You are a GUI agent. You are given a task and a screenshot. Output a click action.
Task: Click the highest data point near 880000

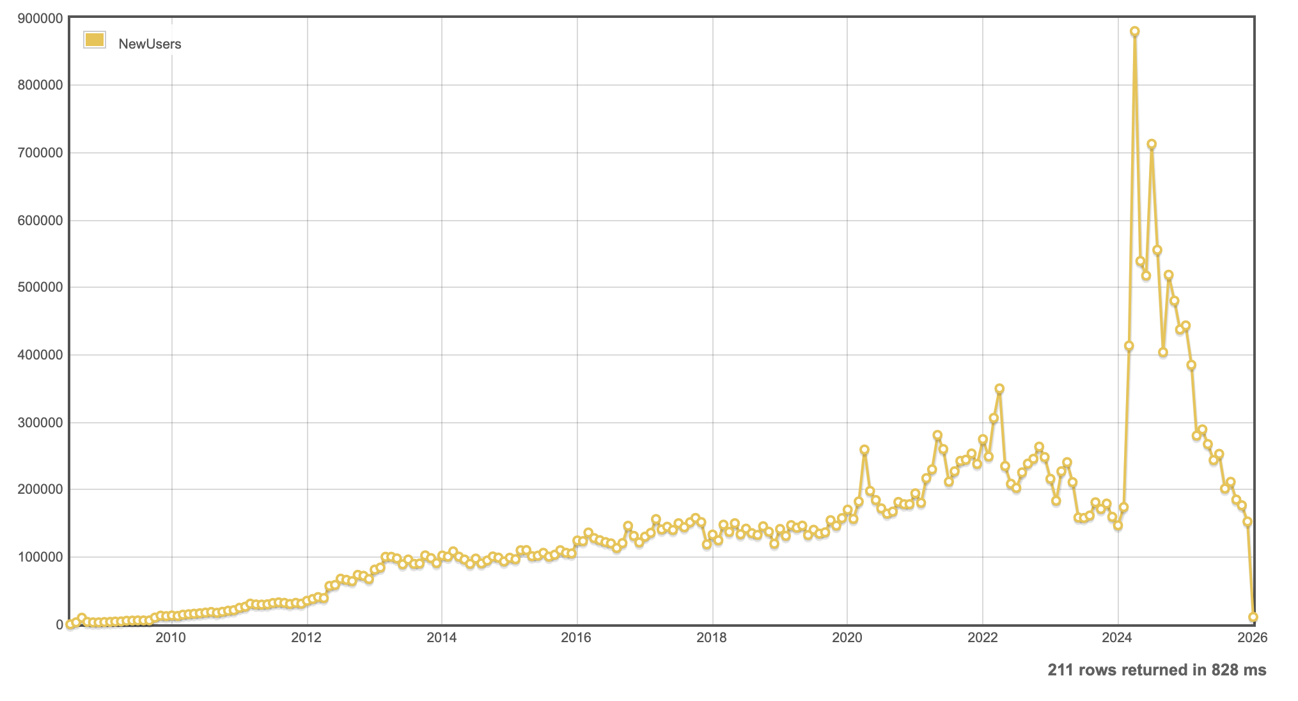click(1135, 31)
